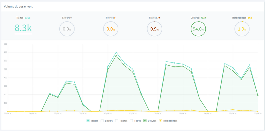This screenshot has height=131, width=265.
Task: Click the Erreur : 0 label
Action: pyautogui.click(x=67, y=18)
